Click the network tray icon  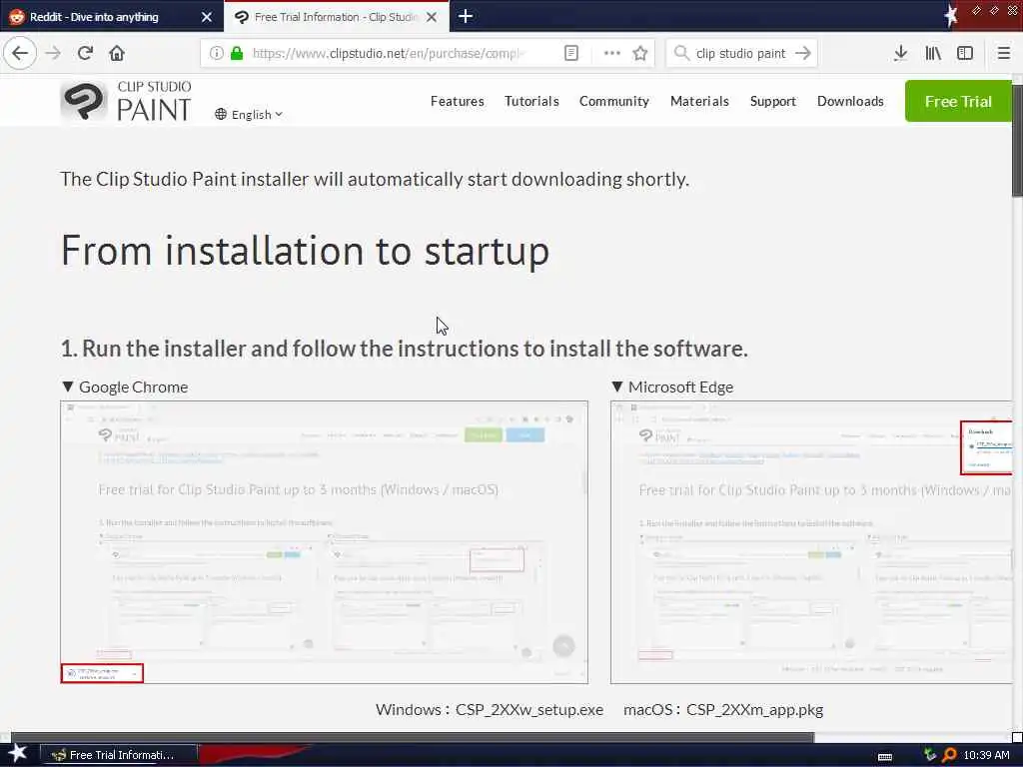[x=929, y=755]
